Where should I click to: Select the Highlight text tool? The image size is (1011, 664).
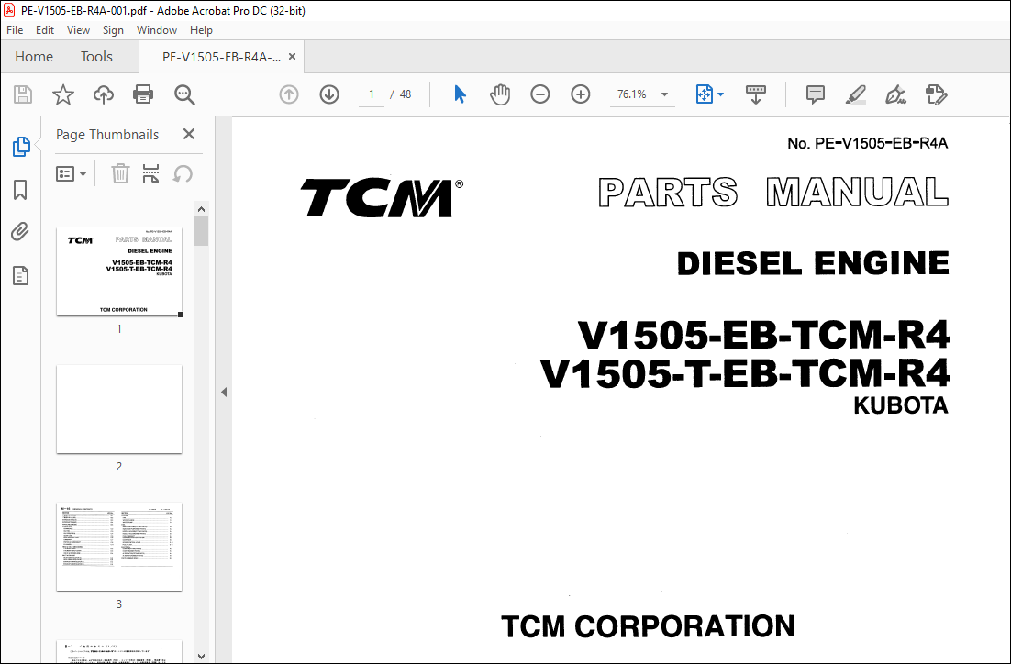pyautogui.click(x=856, y=94)
